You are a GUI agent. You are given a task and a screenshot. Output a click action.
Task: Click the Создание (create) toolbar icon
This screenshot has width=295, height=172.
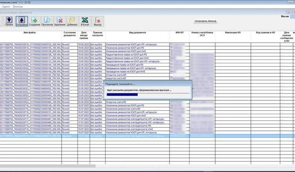(34, 21)
